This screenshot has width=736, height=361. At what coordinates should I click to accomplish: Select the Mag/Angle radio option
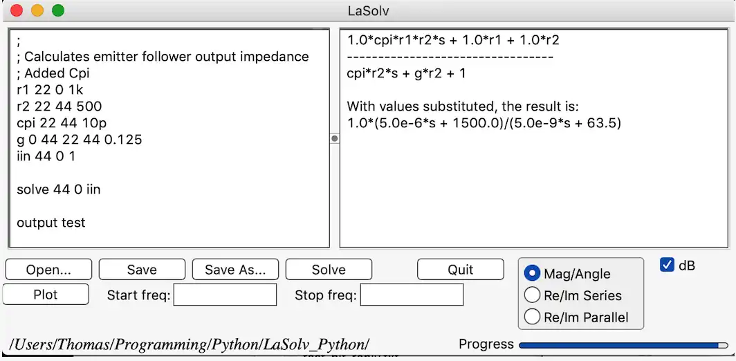pos(533,274)
